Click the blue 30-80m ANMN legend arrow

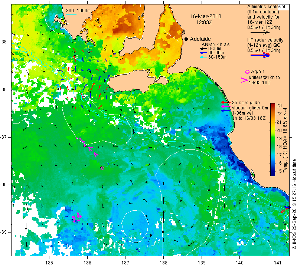(x=203, y=53)
